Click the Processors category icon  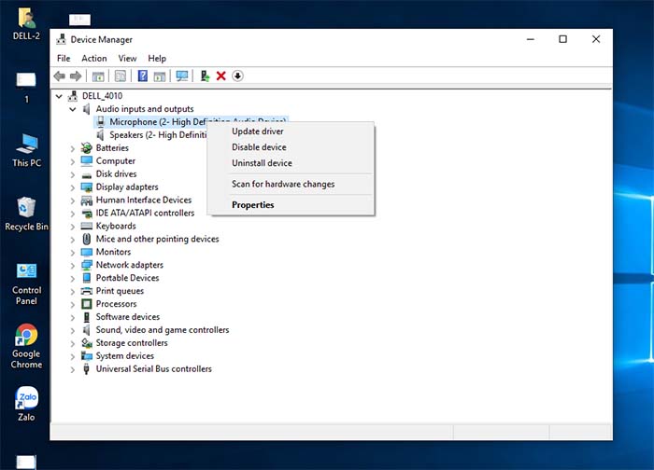pyautogui.click(x=86, y=304)
